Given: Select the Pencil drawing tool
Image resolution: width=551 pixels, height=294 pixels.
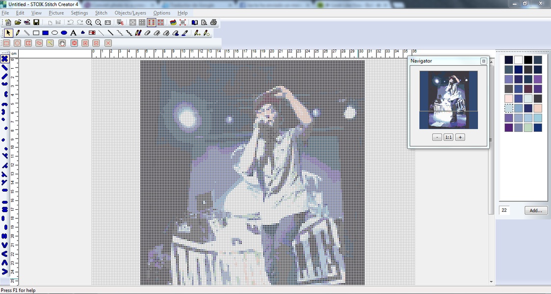Looking at the screenshot, I should (x=18, y=33).
